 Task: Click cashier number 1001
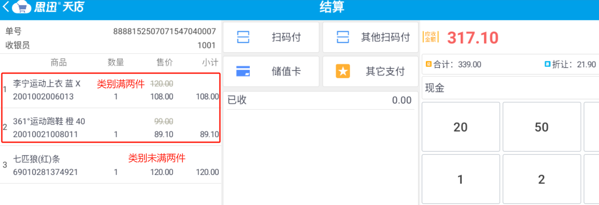[x=206, y=45]
